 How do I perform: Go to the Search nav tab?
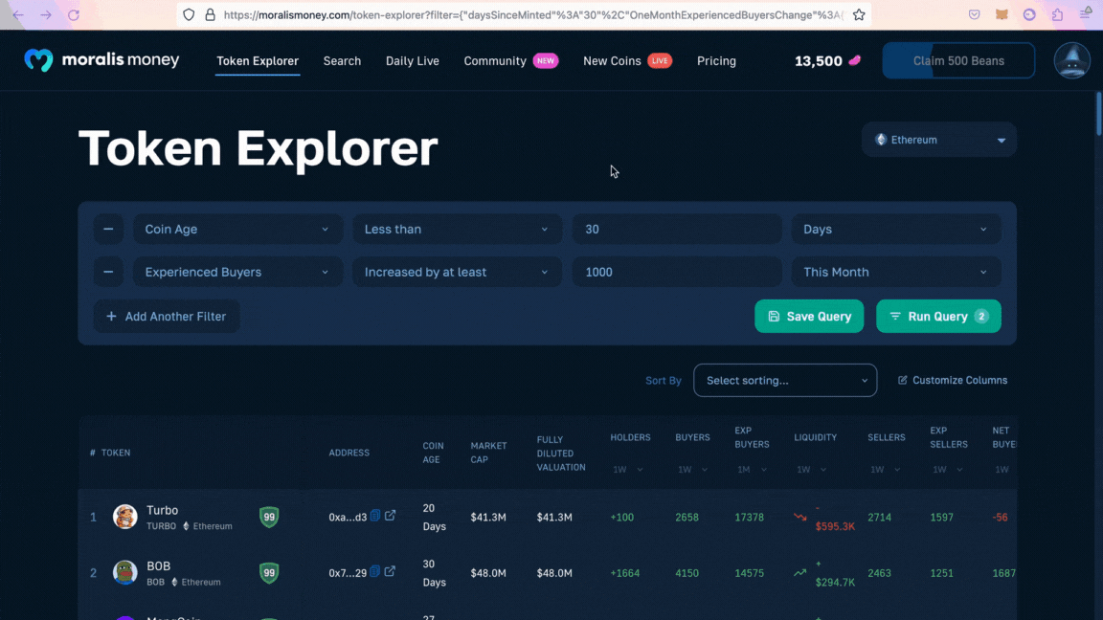click(342, 61)
